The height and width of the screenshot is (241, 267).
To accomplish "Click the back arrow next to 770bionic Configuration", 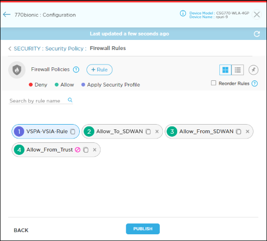I will point(7,14).
